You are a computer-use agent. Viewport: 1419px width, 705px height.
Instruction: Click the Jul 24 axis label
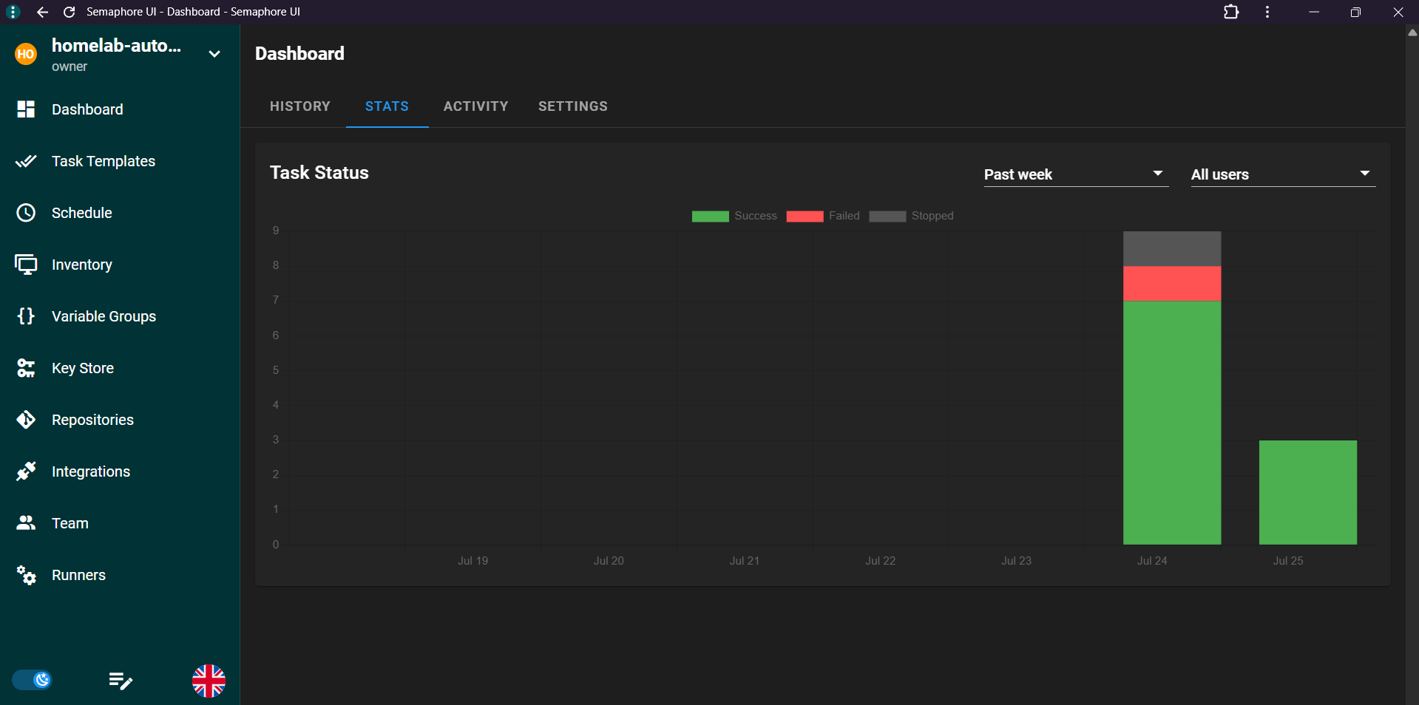point(1152,561)
